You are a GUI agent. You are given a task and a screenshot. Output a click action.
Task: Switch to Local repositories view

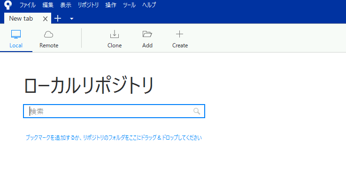[16, 39]
